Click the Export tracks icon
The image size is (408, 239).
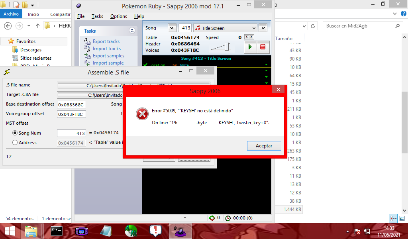(88, 41)
